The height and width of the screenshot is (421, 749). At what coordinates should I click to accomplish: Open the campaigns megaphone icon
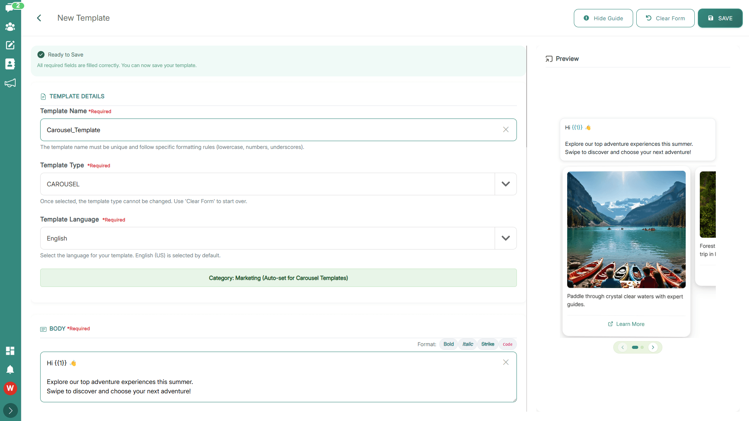(10, 83)
